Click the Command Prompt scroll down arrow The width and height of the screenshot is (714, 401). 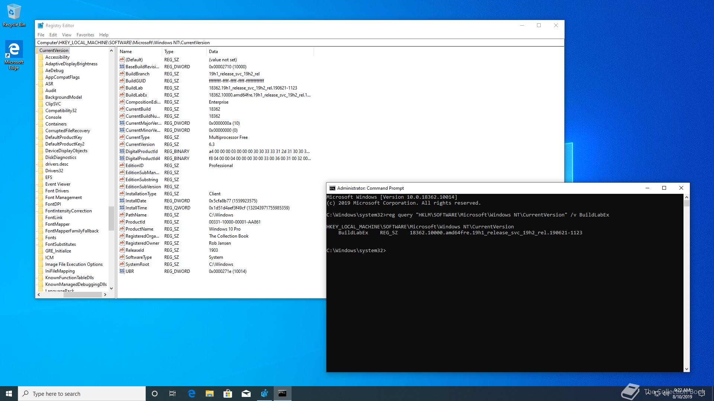(686, 369)
